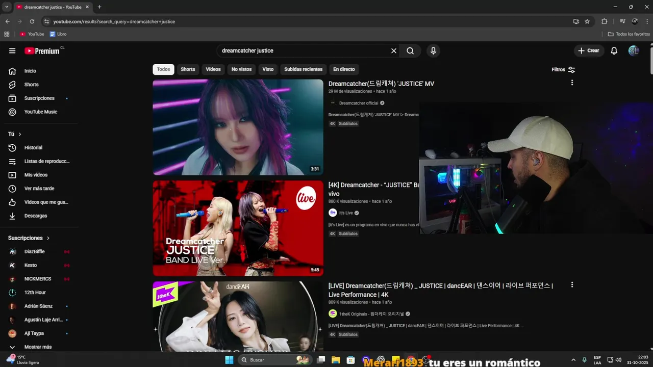Open Todos los favoritos folder
Screen dimensions: 653x367
click(629, 34)
